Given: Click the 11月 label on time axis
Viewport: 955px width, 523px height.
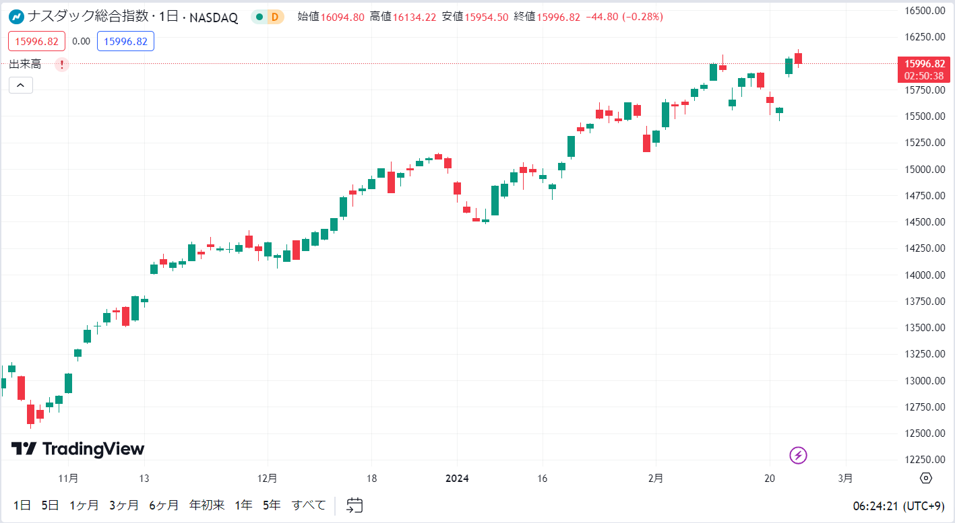Looking at the screenshot, I should (x=69, y=479).
